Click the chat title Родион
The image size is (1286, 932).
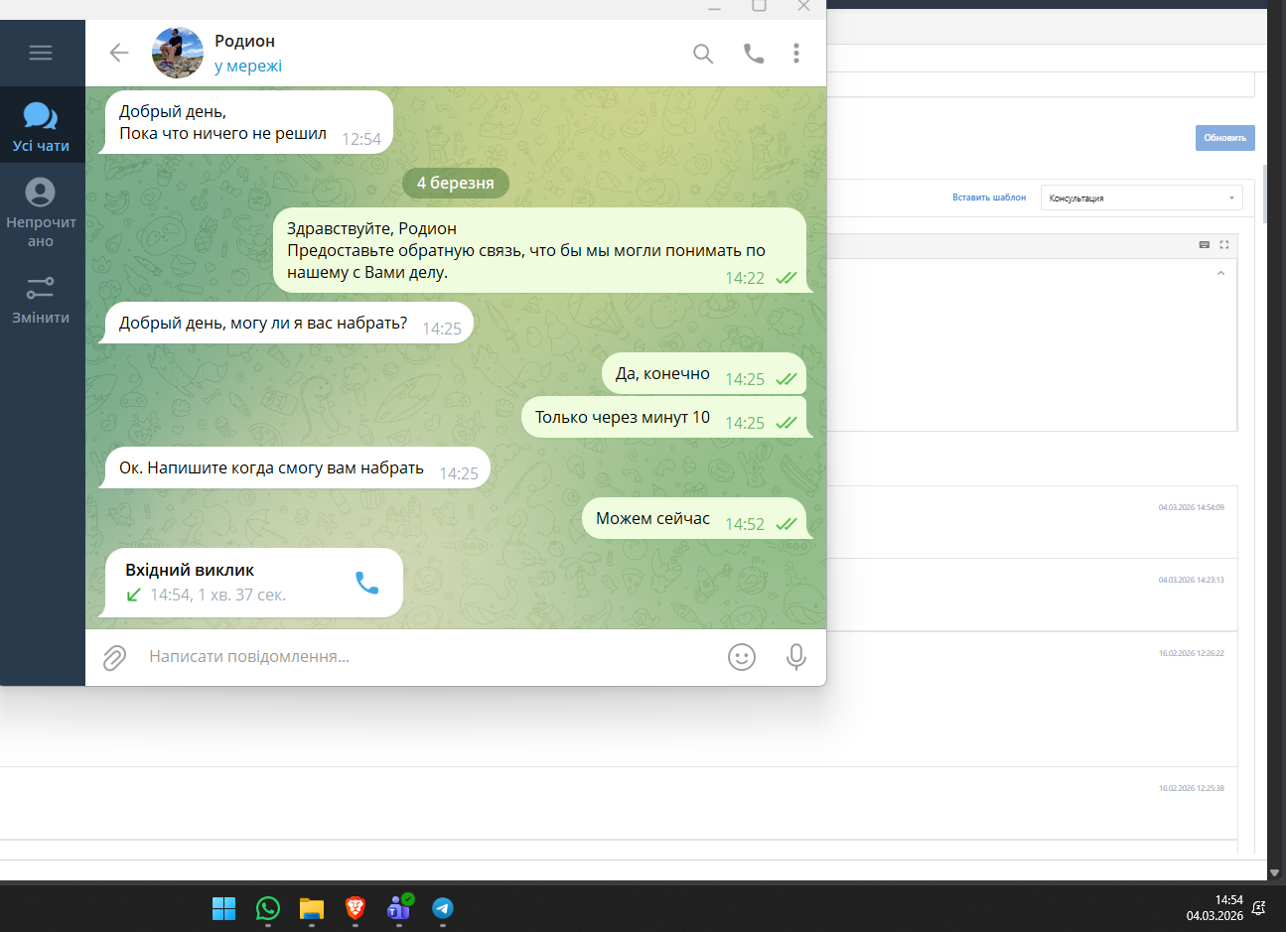pos(244,41)
